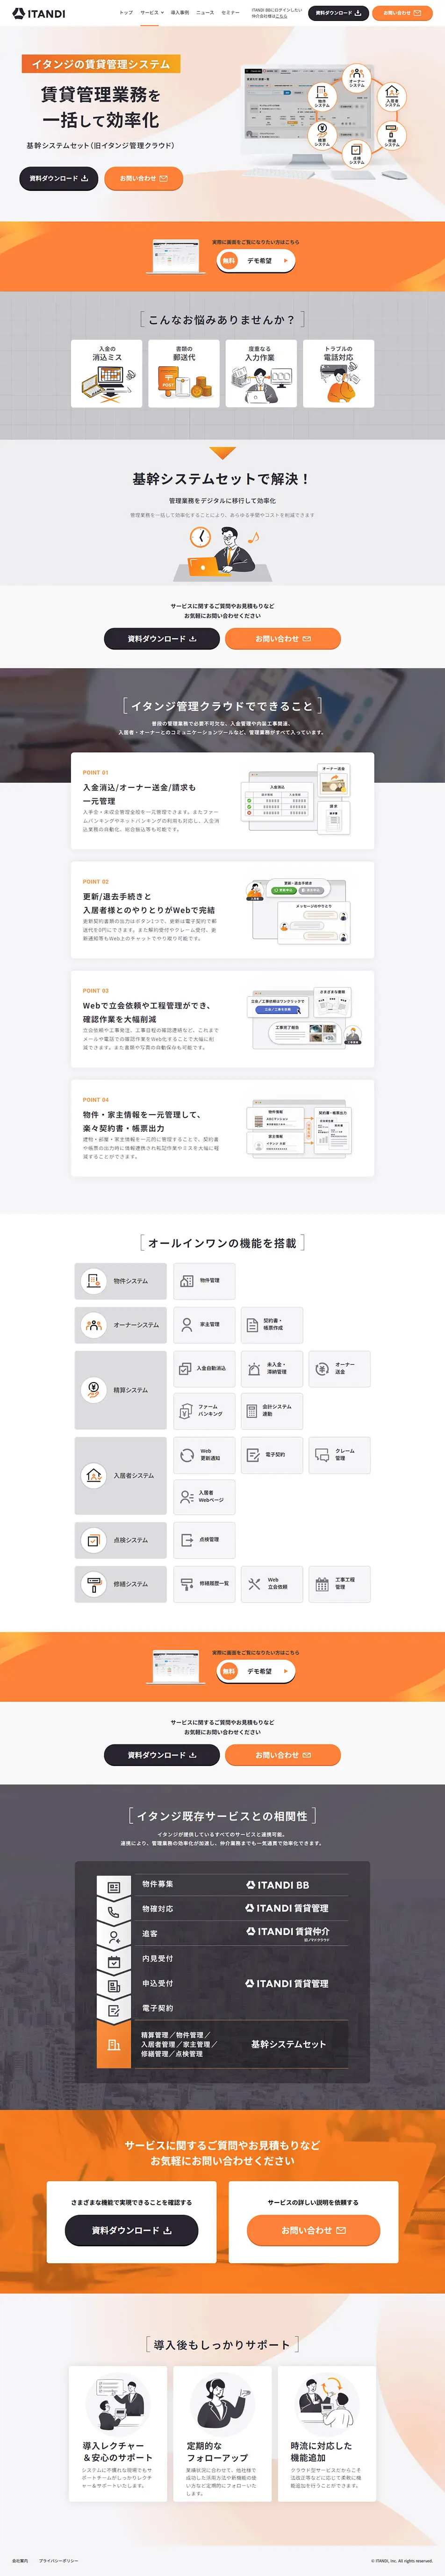
Task: Click the 入金自動消込 icon
Action: pos(185,1368)
